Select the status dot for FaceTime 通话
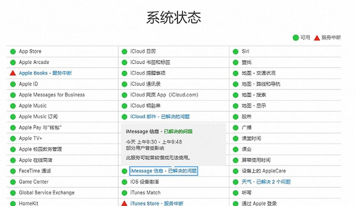Image resolution: width=356 pixels, height=206 pixels. click(13, 171)
